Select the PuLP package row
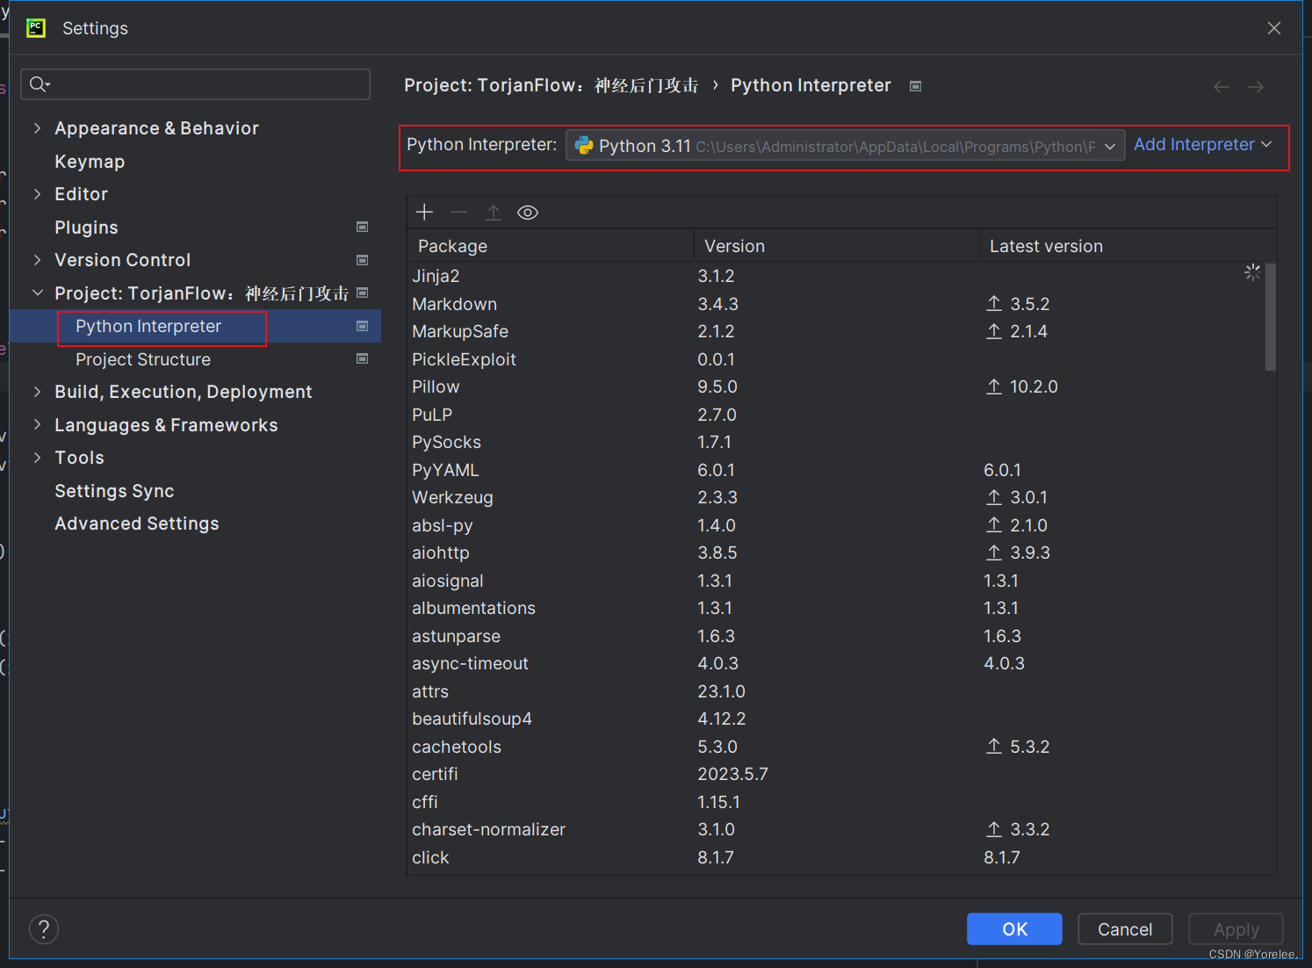The image size is (1312, 968). click(x=836, y=415)
